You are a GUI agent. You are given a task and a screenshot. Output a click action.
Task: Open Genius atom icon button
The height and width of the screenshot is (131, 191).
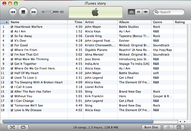coord(168,127)
